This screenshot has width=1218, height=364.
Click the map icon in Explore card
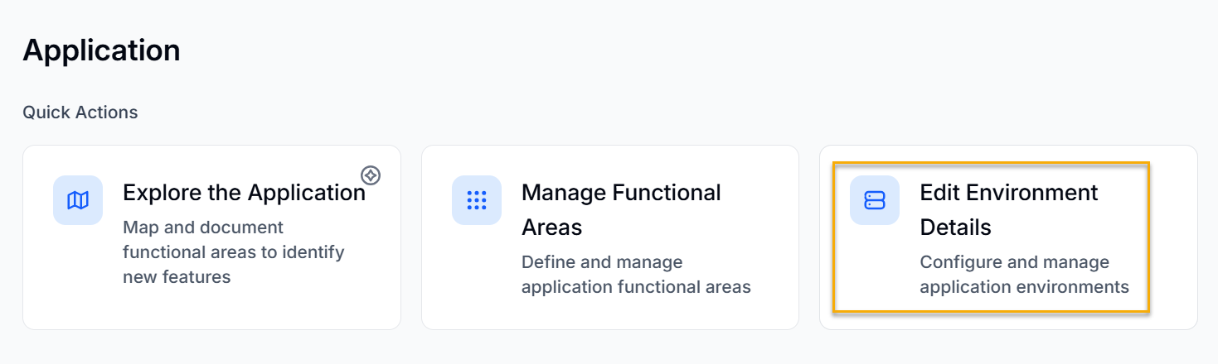78,200
